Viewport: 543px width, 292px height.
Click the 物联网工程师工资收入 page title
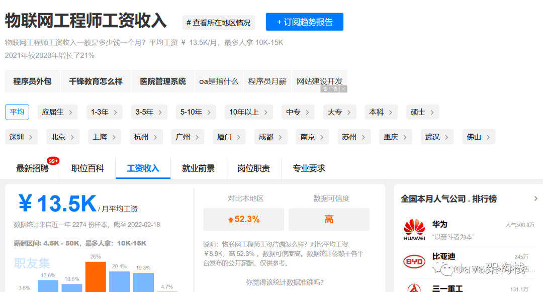(86, 21)
